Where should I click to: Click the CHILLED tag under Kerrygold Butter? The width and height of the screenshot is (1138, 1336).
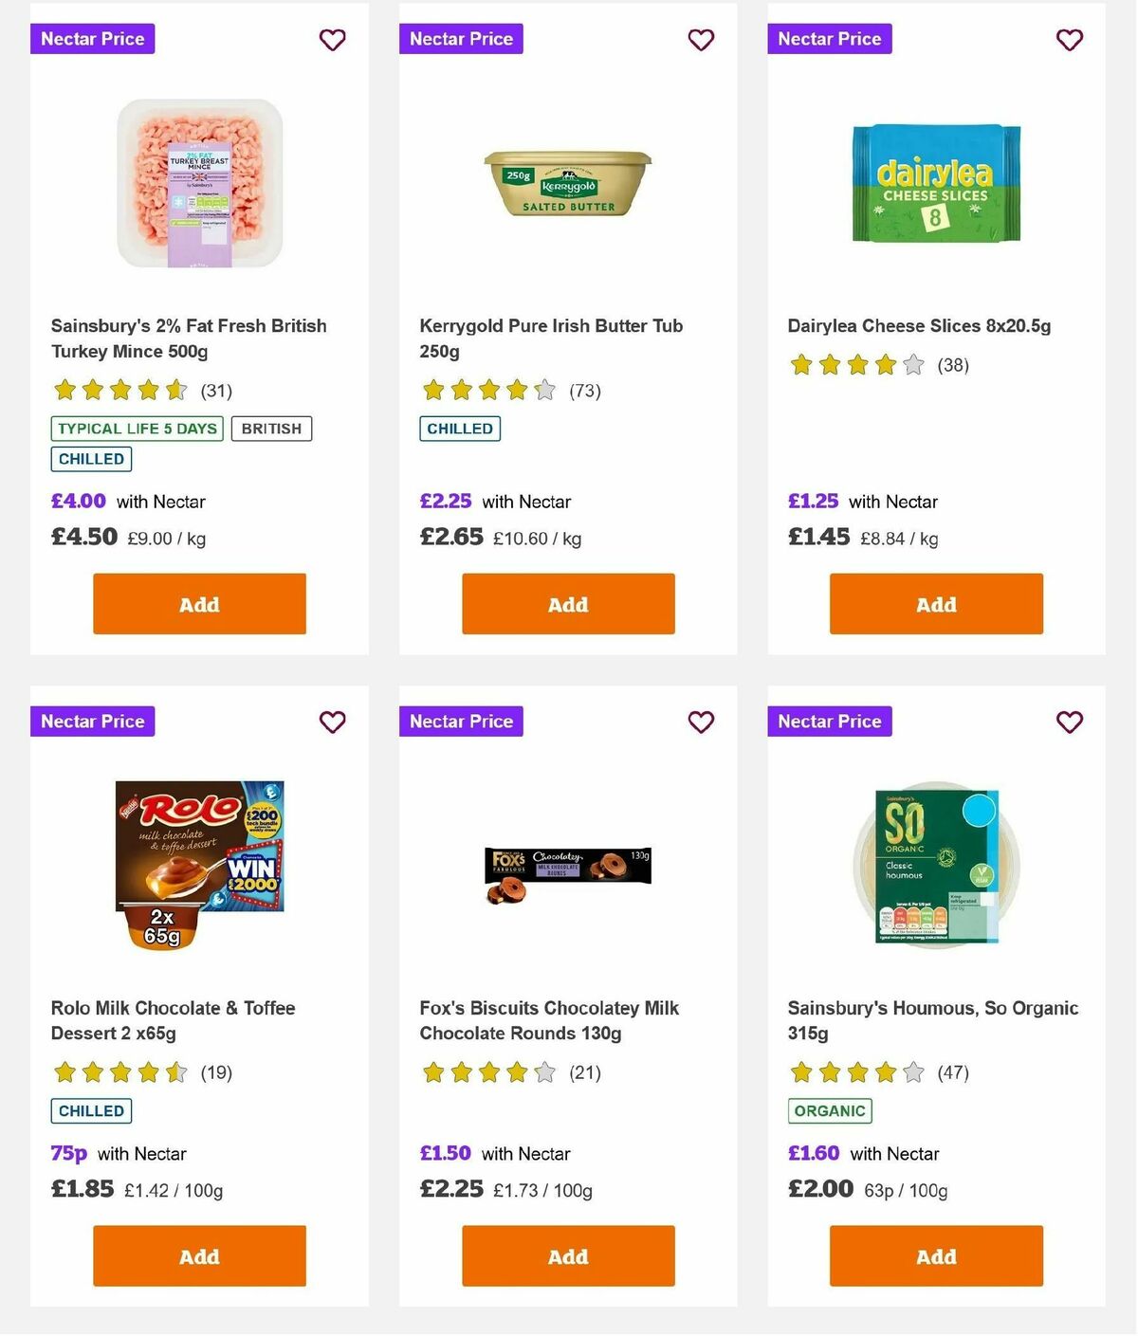pyautogui.click(x=459, y=429)
